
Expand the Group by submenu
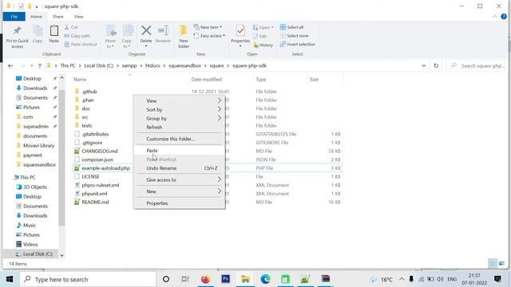(220, 119)
